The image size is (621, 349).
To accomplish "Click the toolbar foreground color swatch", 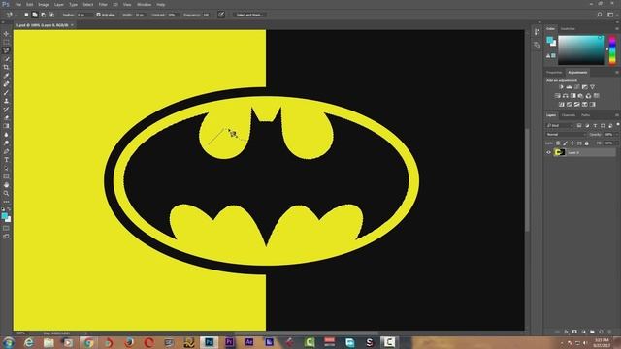I will (x=4, y=216).
